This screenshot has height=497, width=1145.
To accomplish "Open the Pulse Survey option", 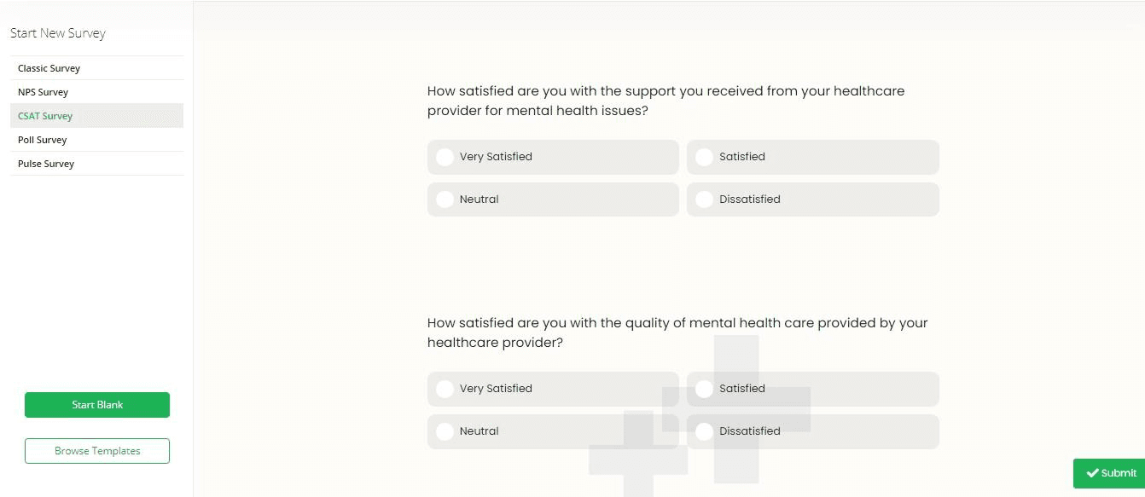I will click(46, 163).
